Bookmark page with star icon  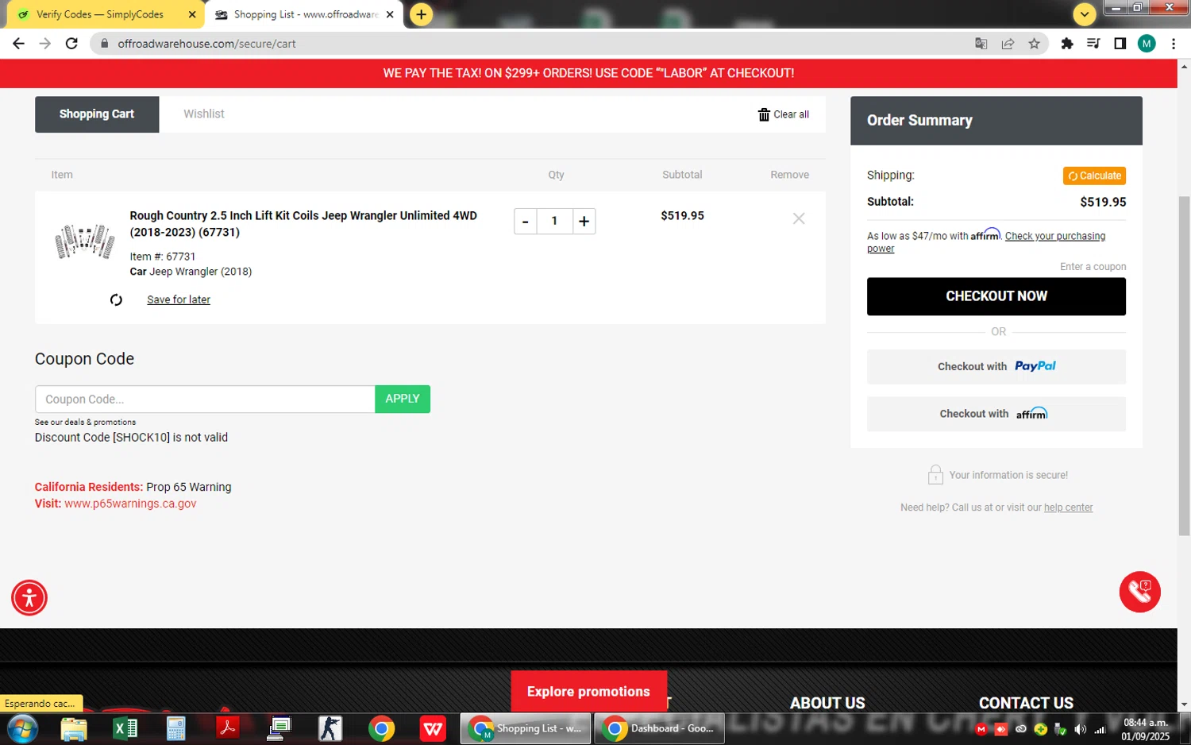[x=1034, y=44]
